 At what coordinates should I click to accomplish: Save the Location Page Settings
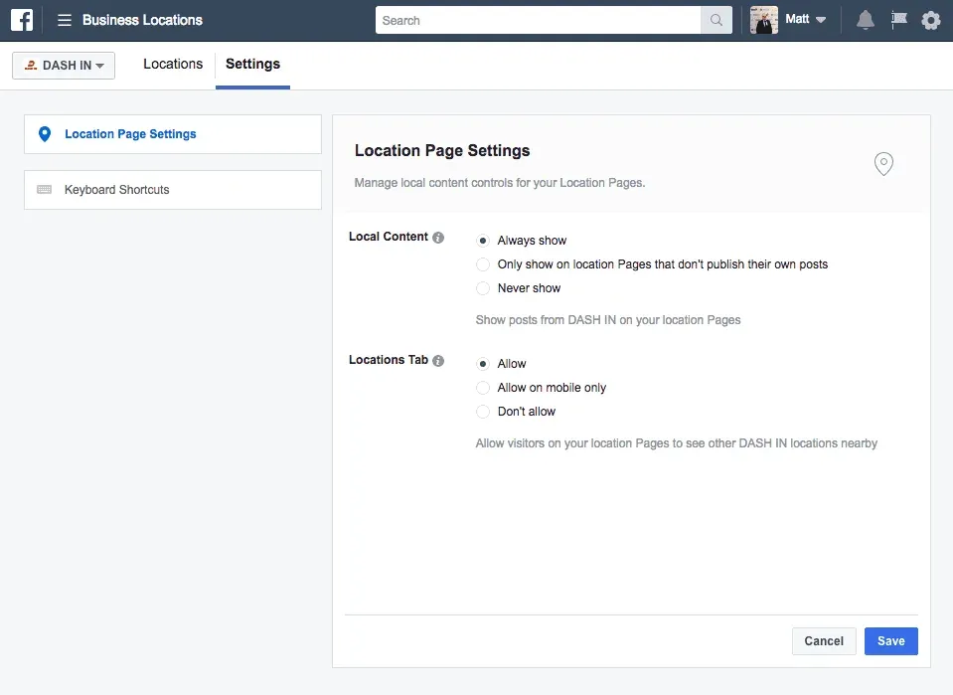pos(890,641)
